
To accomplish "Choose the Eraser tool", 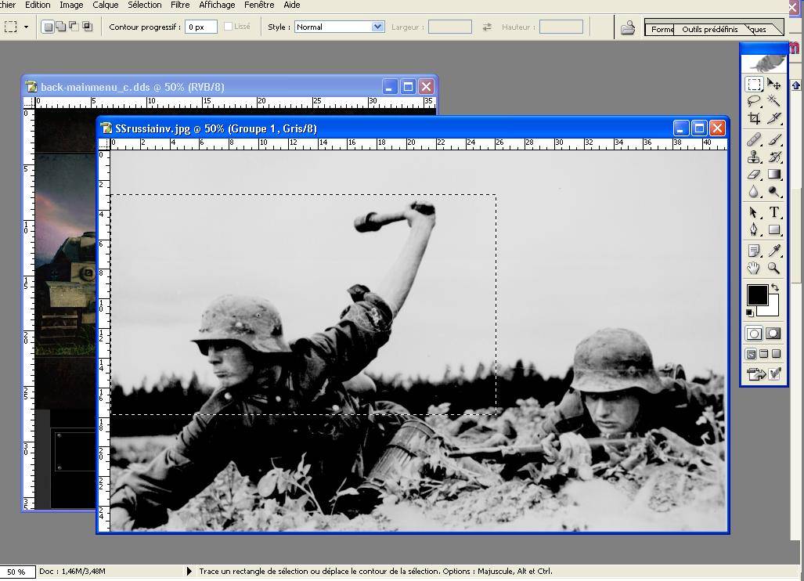I will click(754, 175).
